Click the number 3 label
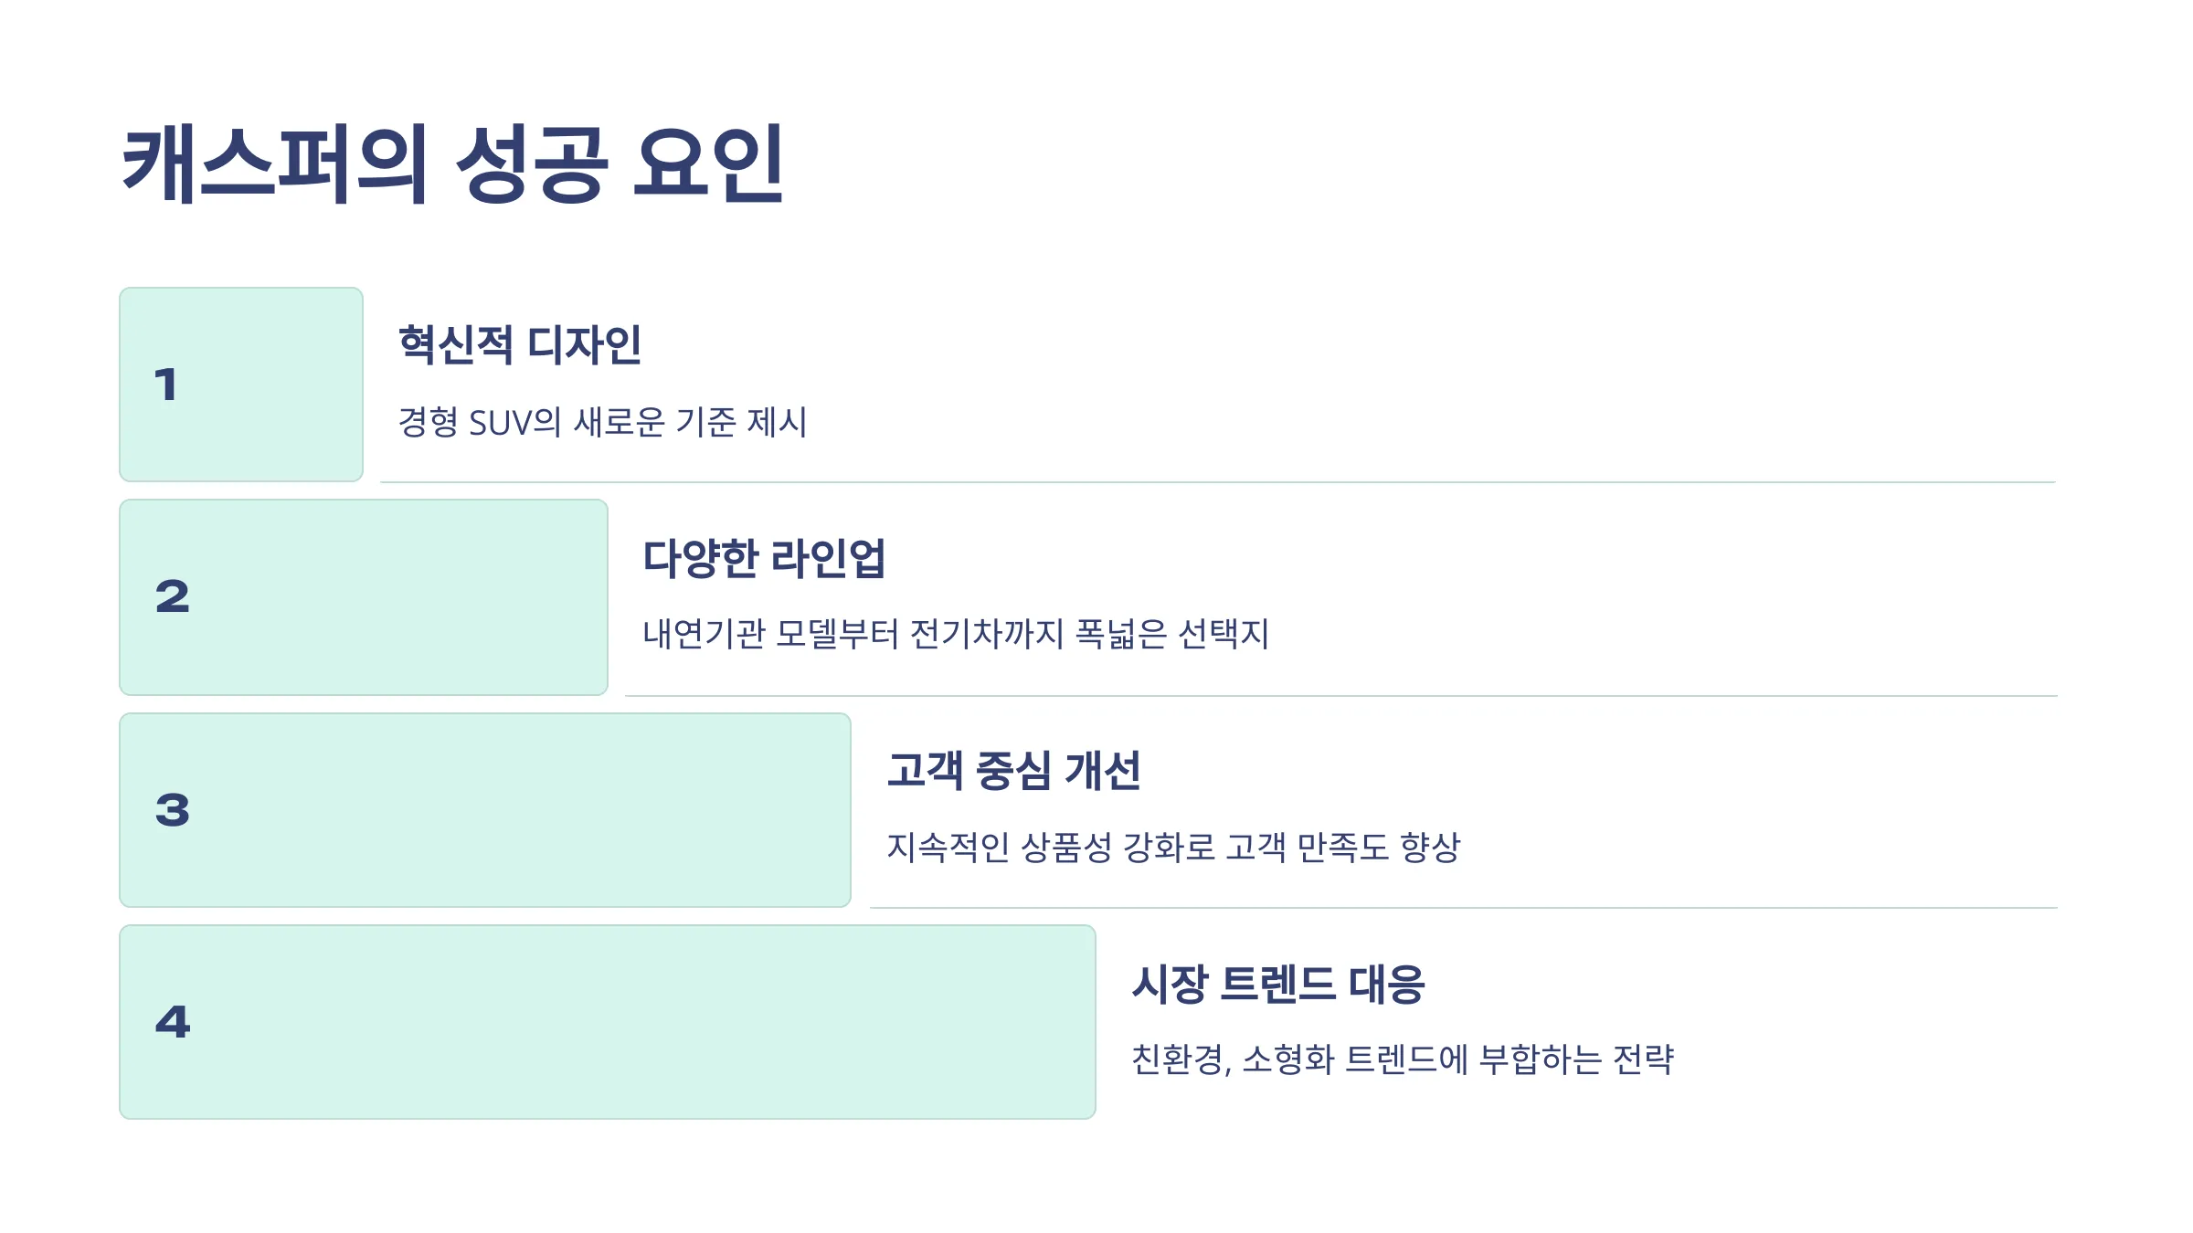The width and height of the screenshot is (2193, 1233). (x=173, y=810)
